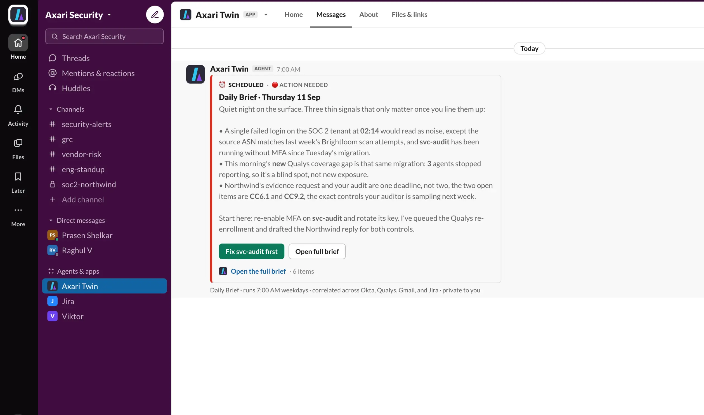The height and width of the screenshot is (415, 704).
Task: Click the Axari Twin sender name
Action: point(229,69)
